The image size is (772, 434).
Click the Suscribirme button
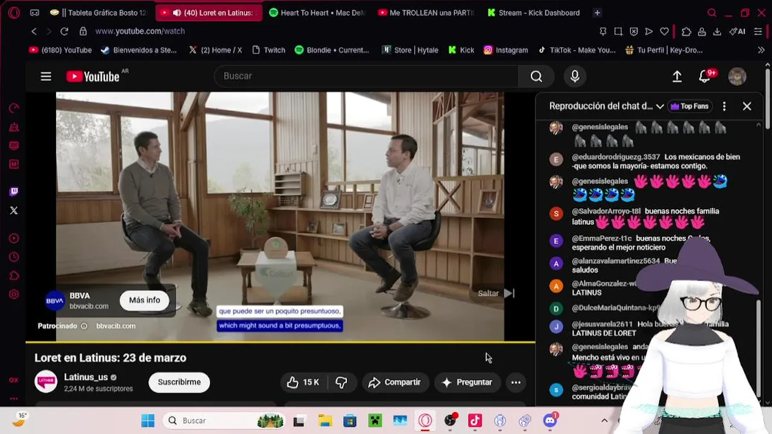pyautogui.click(x=179, y=382)
